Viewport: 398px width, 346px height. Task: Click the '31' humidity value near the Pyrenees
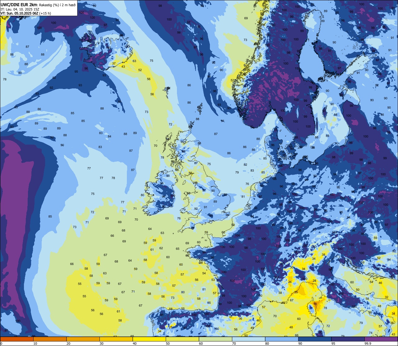tap(231, 317)
